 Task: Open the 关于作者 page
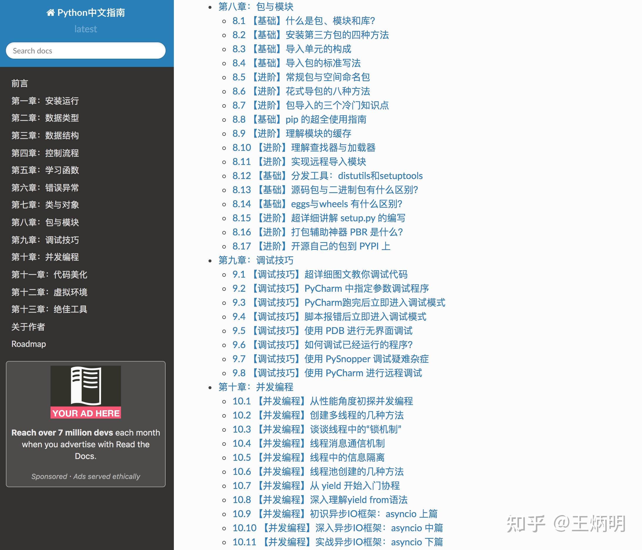point(28,326)
